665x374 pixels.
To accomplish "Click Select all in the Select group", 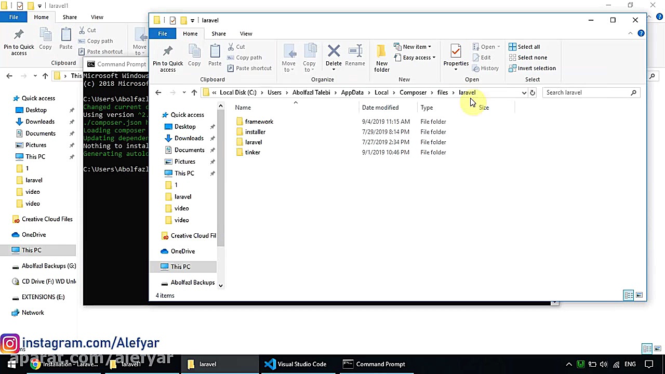I will pos(524,47).
